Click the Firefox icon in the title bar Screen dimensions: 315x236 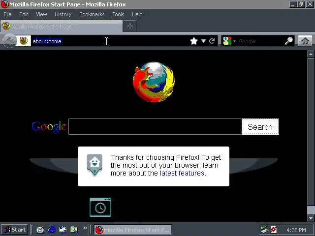(5, 4)
